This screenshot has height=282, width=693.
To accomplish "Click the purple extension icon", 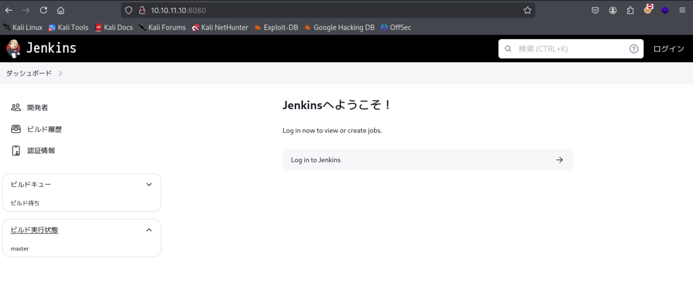I will pyautogui.click(x=665, y=10).
